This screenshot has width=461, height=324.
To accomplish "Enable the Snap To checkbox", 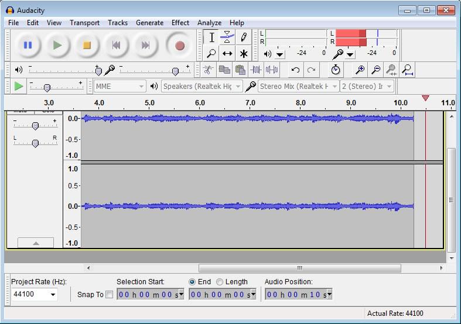I will (x=109, y=294).
